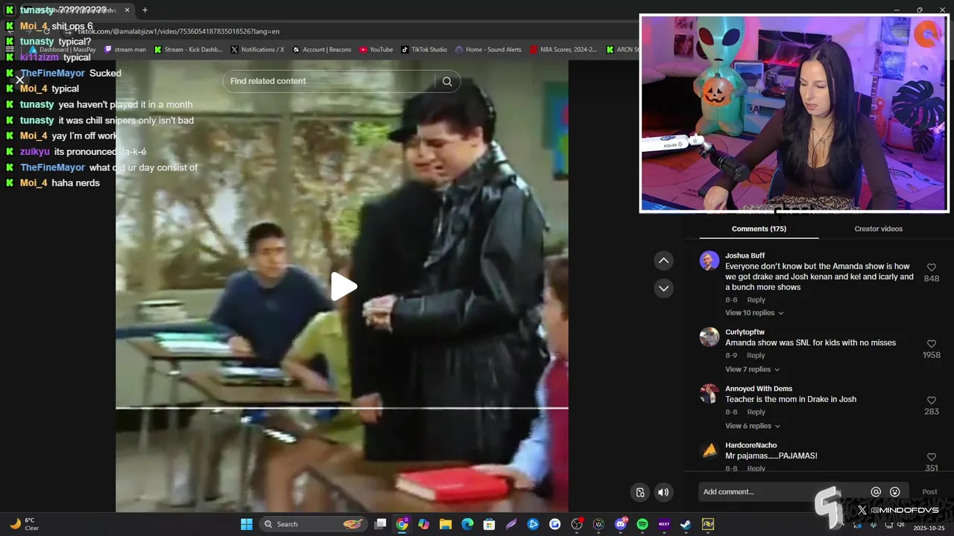Click the streamer webcam overlay
The image size is (954, 536).
[795, 113]
